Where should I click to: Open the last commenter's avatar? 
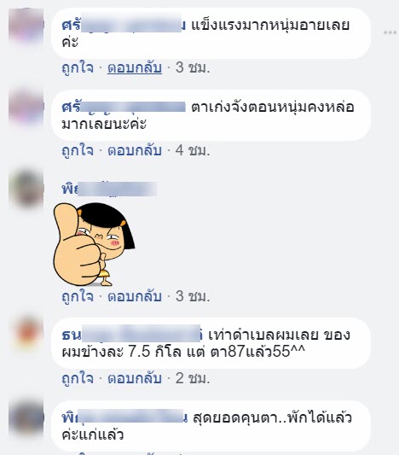coord(26,417)
